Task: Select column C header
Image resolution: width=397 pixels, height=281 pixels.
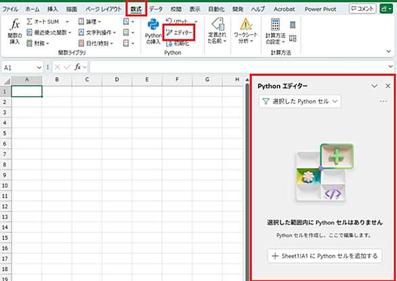Action: point(87,80)
